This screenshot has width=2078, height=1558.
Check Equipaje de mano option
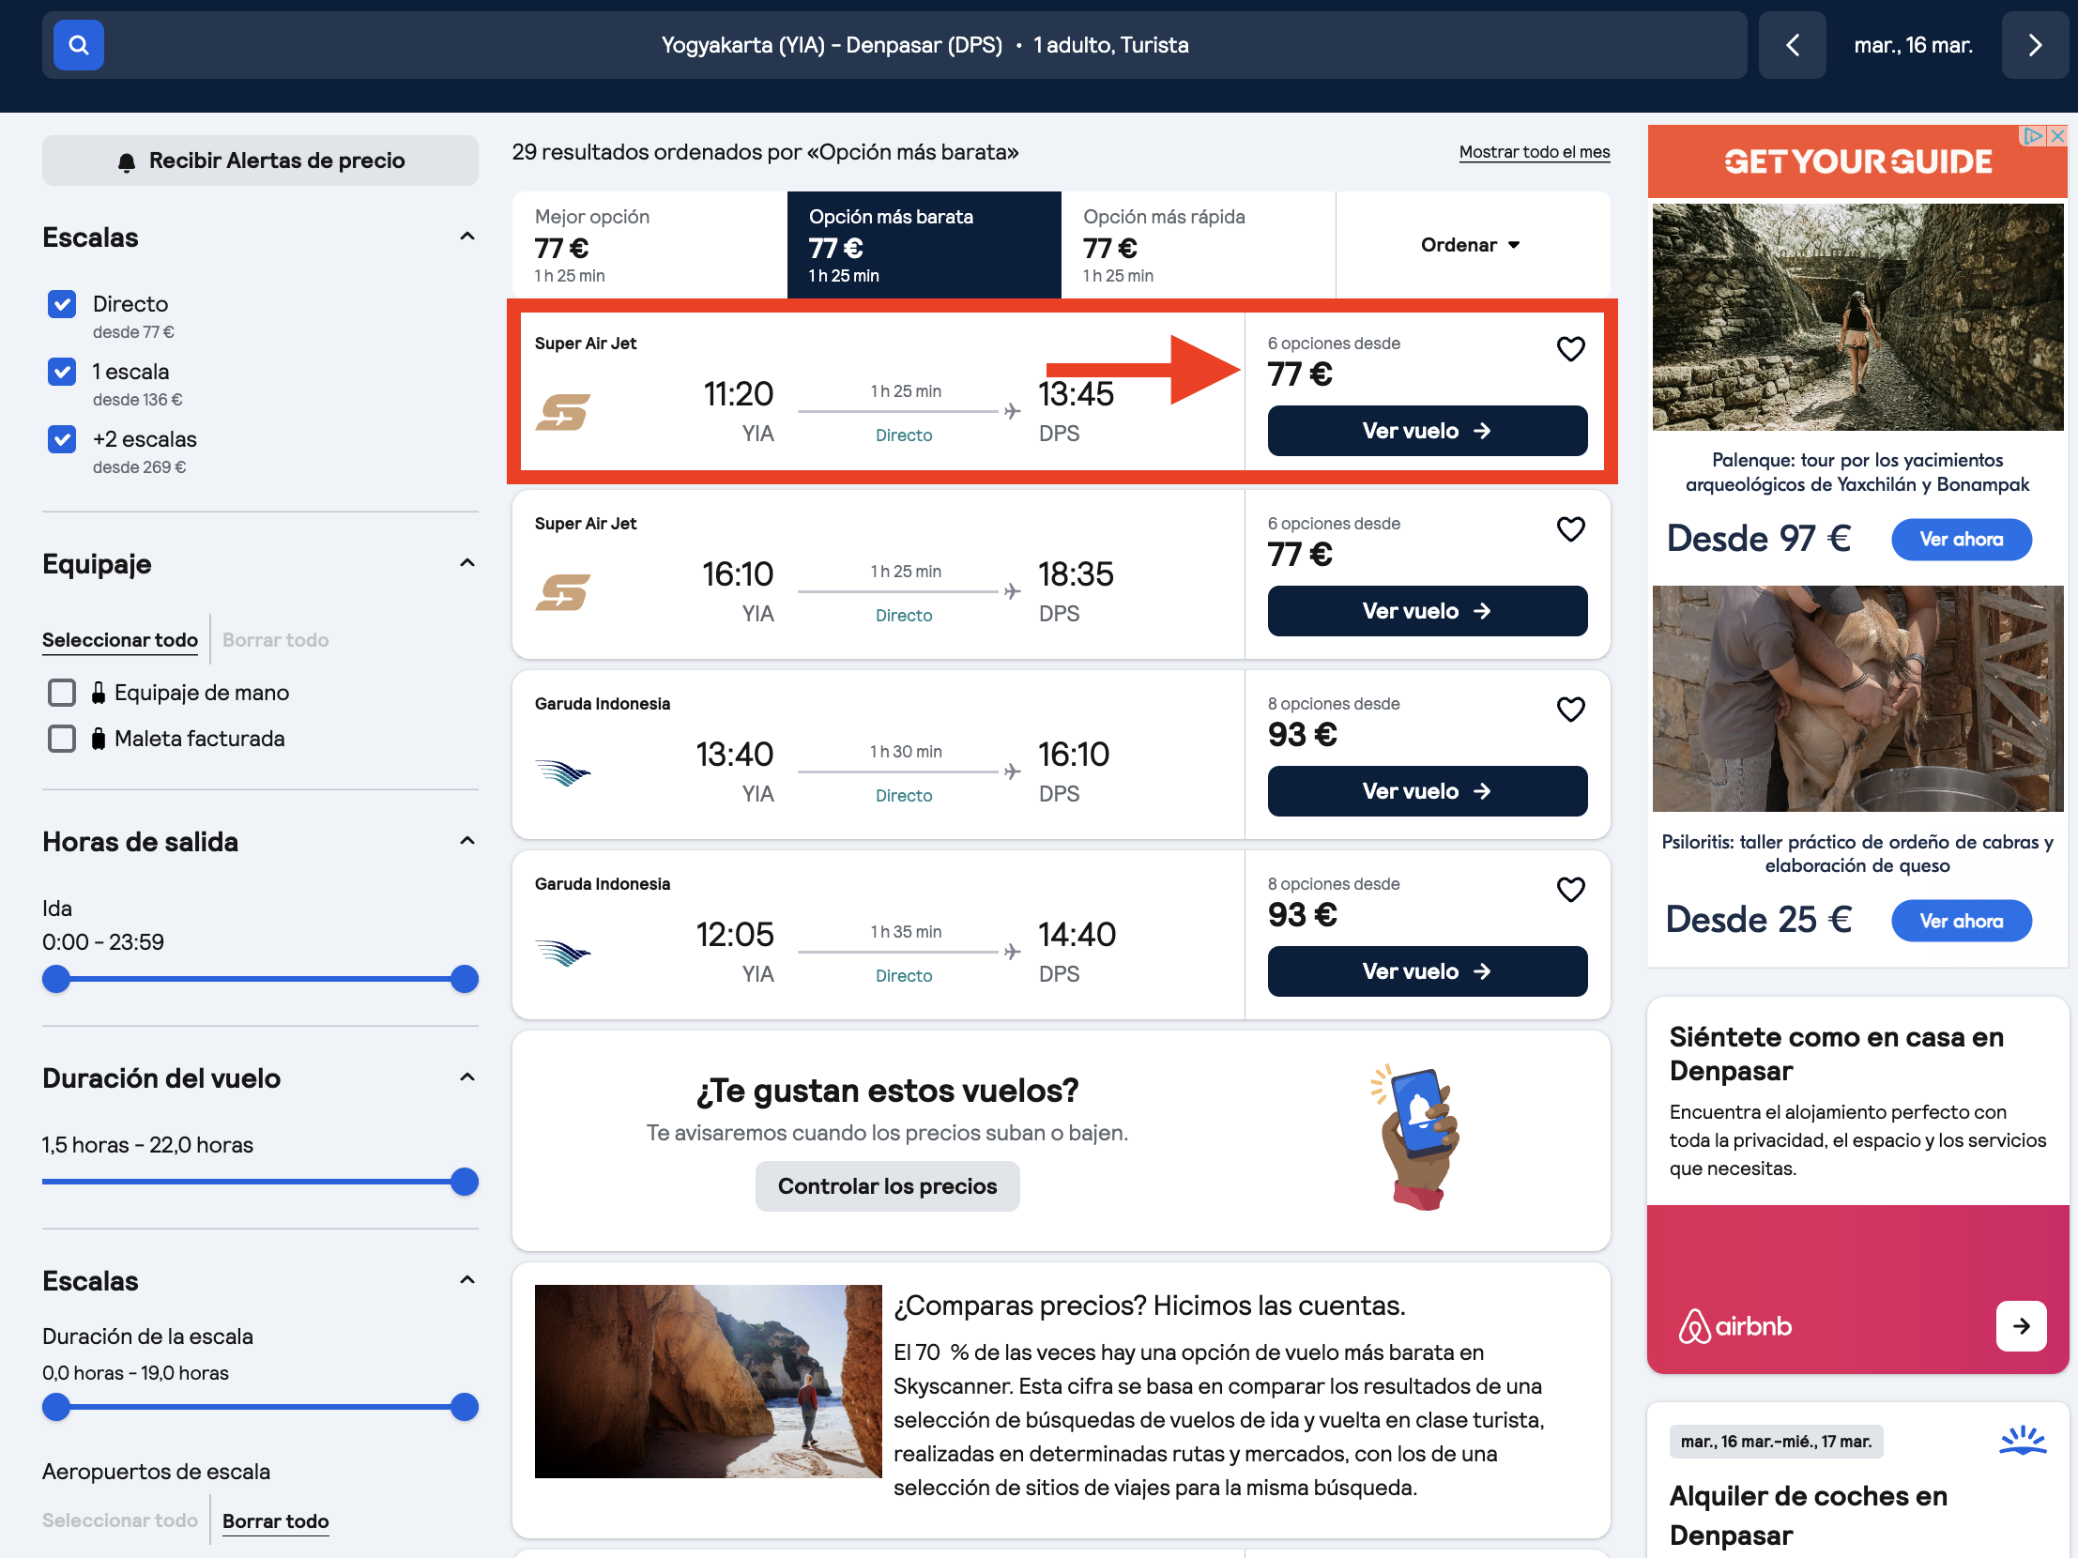(62, 693)
